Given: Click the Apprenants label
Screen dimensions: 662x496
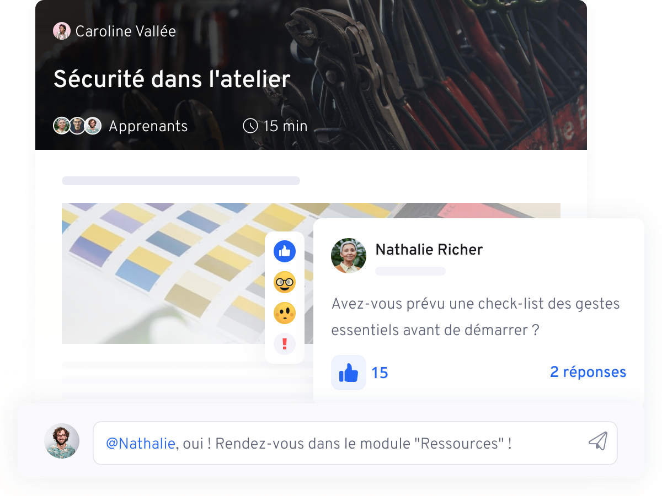Looking at the screenshot, I should [x=148, y=126].
